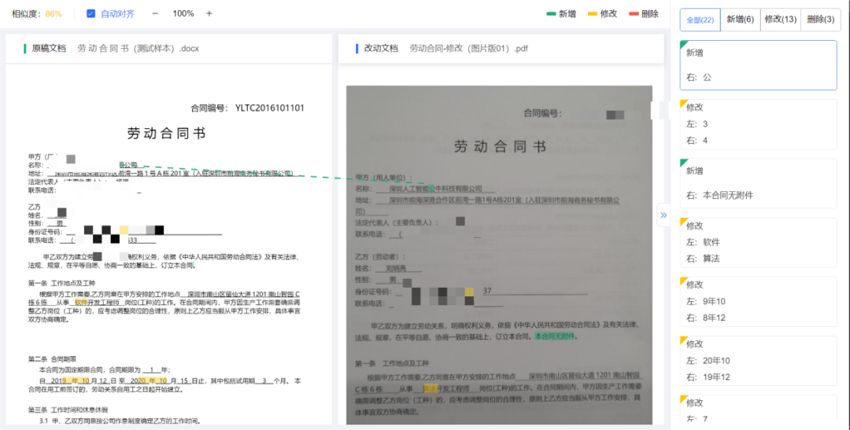Click the yellow 修改 legend swatch

tap(593, 13)
